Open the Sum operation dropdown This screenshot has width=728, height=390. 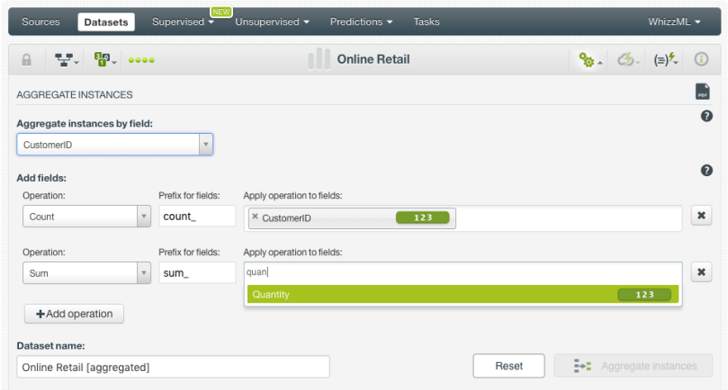click(x=86, y=273)
